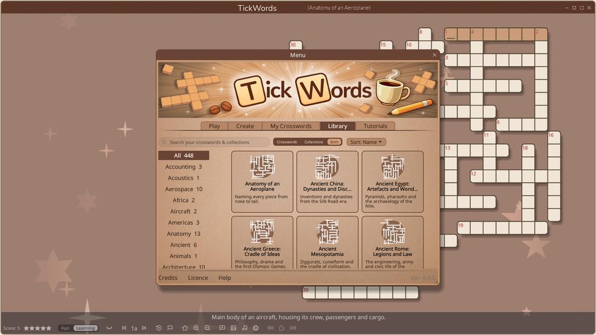Image resolution: width=596 pixels, height=335 pixels.
Task: Open Ancient China: Dynasties crossword card
Action: (x=327, y=181)
